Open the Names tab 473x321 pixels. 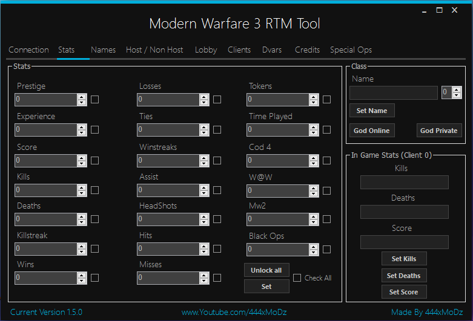(x=103, y=50)
